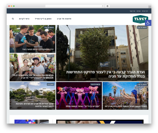Open article שנקר ועיריית תל אביב-יפו מציגים

pyautogui.click(x=35, y=105)
